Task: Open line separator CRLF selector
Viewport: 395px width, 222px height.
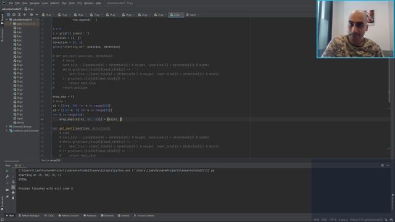Action: coord(325,220)
